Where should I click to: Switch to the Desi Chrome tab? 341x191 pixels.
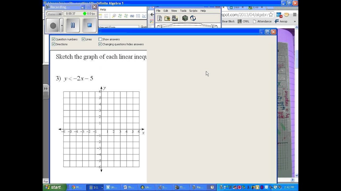(236, 7)
